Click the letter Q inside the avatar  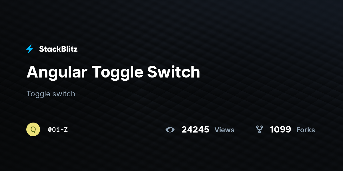point(33,129)
